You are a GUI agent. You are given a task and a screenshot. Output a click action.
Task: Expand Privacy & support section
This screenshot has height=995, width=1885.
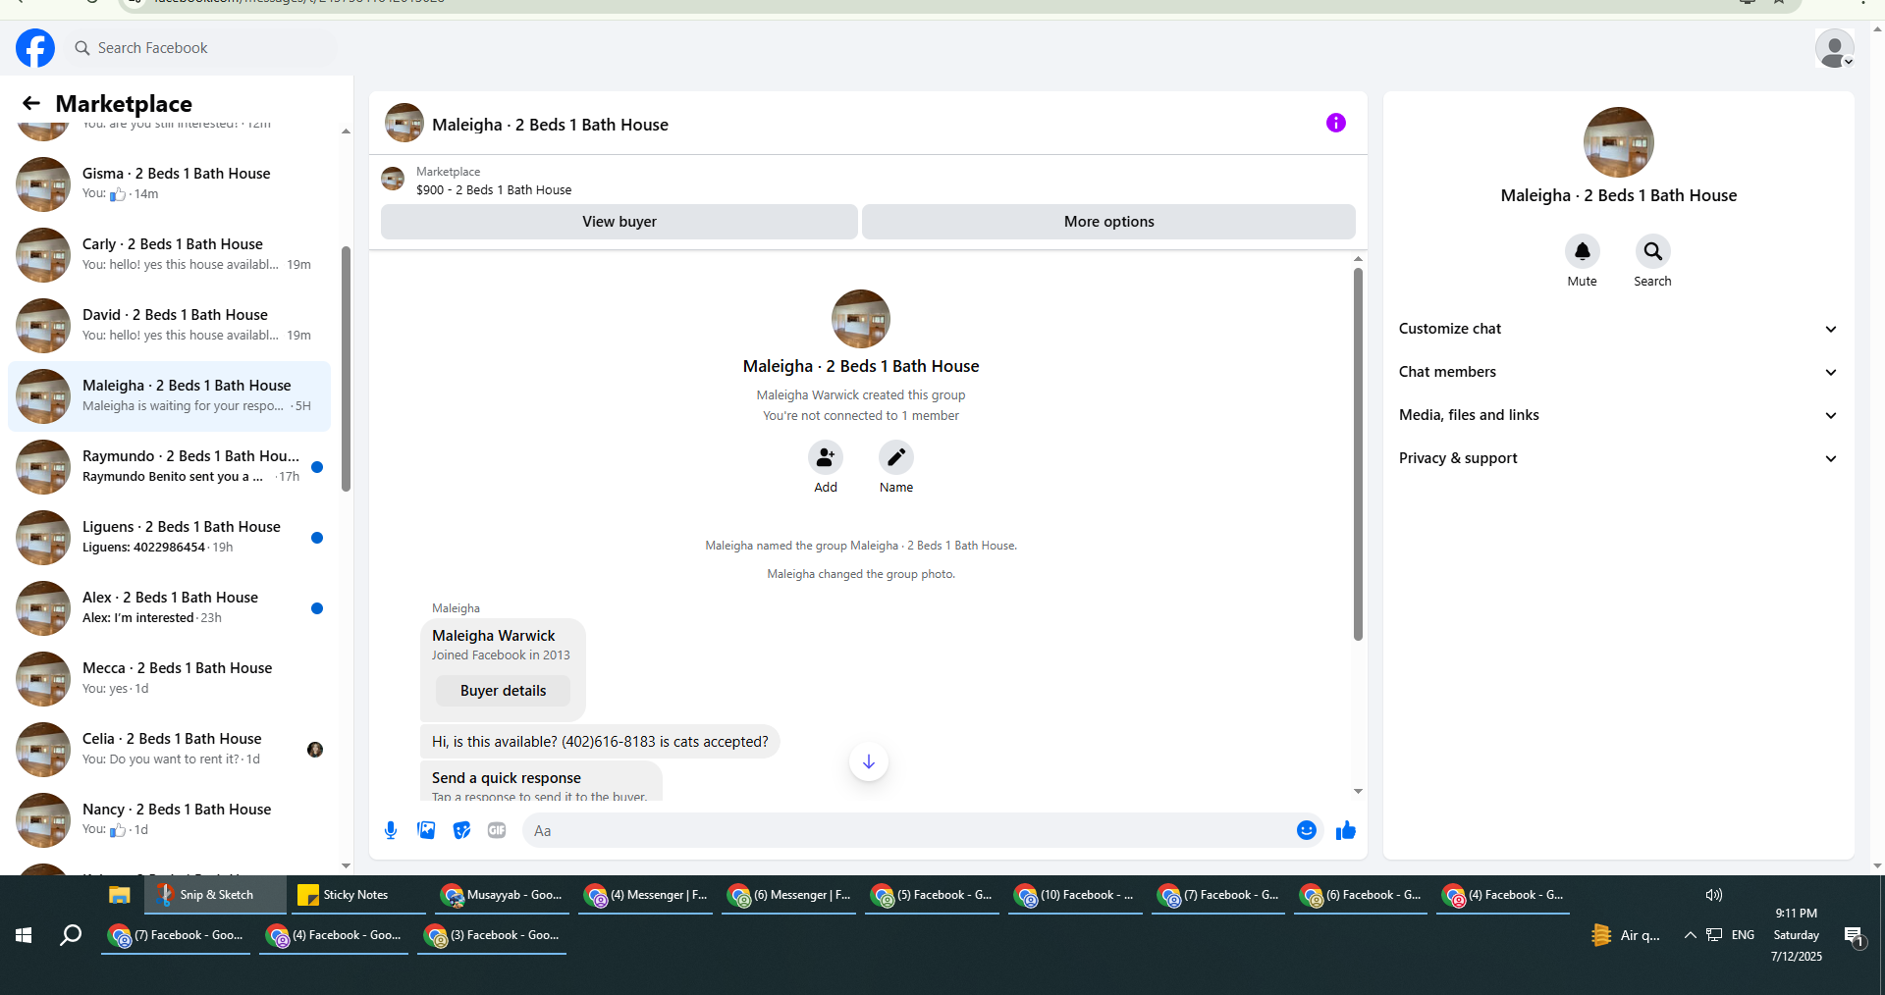(1618, 458)
